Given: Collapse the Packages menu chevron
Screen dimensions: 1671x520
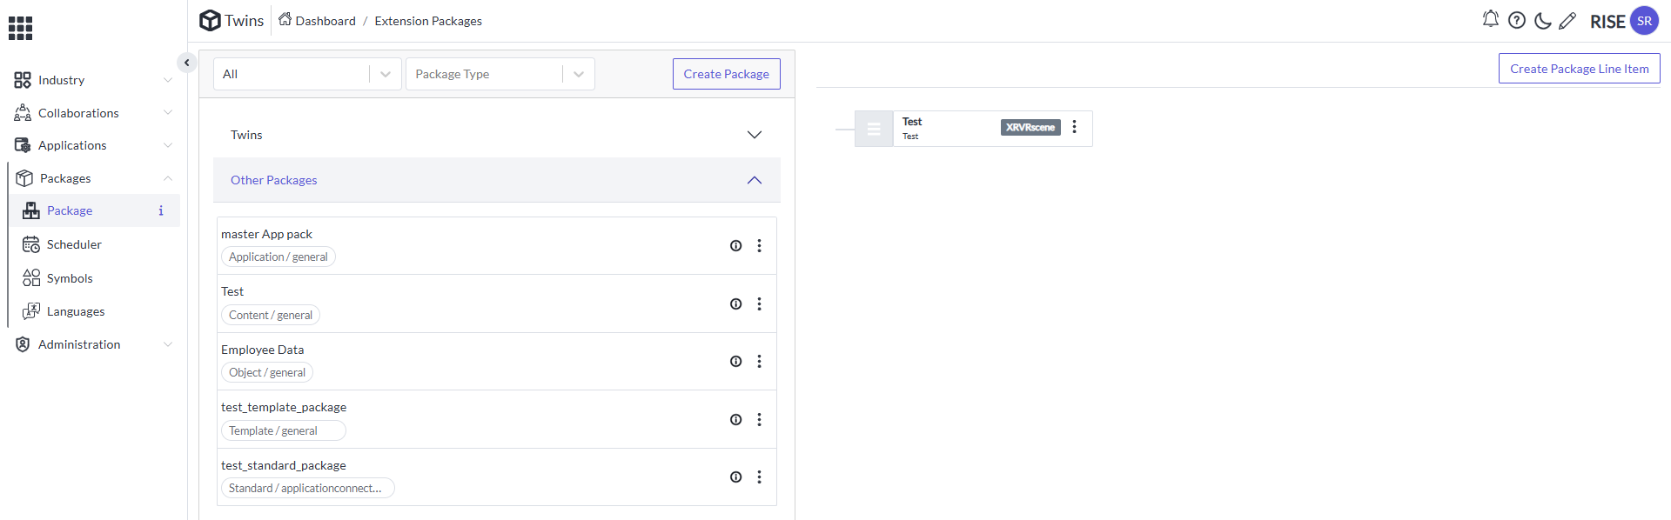Looking at the screenshot, I should pos(168,178).
